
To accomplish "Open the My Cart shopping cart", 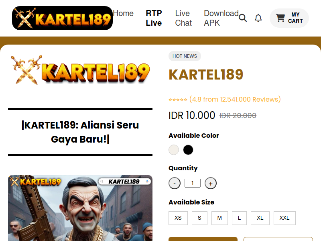I will pyautogui.click(x=289, y=18).
